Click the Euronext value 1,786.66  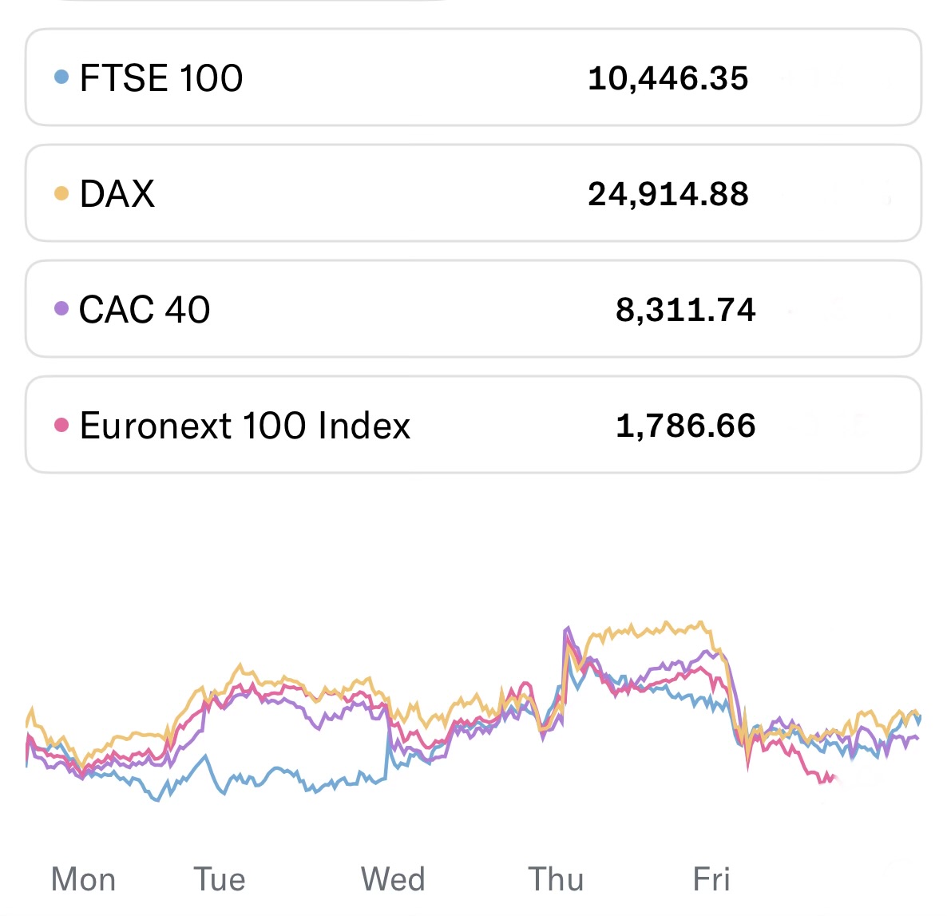[685, 426]
